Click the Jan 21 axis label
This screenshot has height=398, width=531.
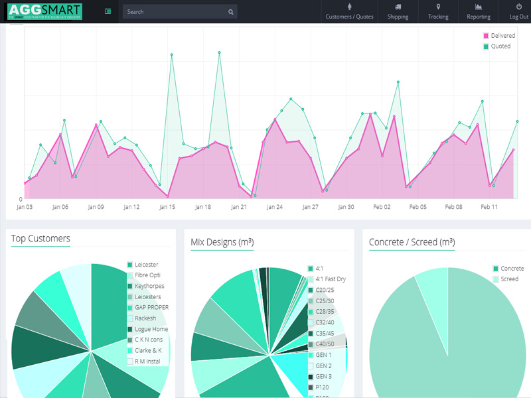coord(239,207)
